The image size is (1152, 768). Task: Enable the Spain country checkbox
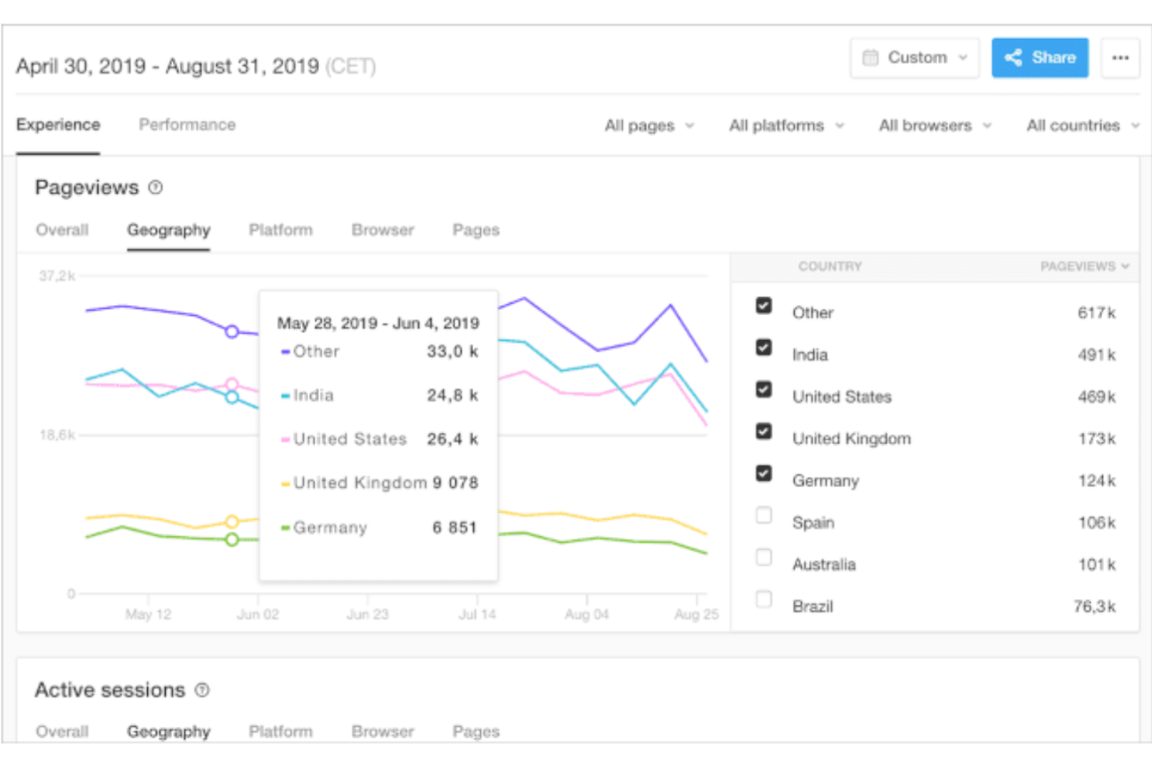764,515
